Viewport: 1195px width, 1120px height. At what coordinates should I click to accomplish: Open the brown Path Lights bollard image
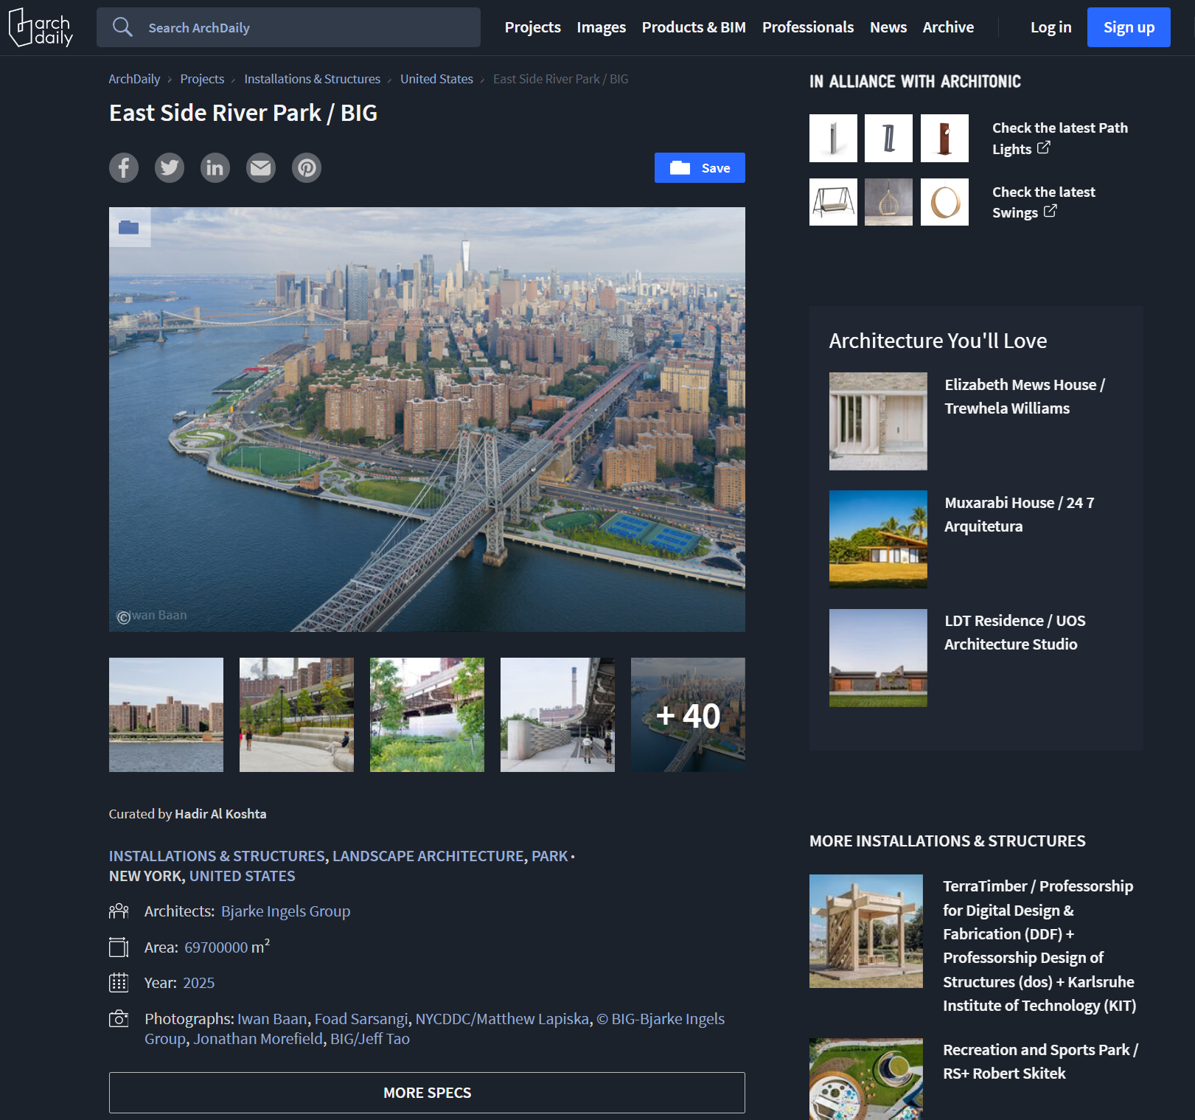944,138
